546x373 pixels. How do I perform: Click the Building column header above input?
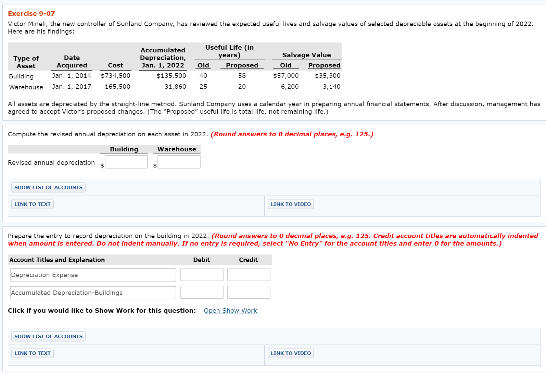(x=124, y=149)
